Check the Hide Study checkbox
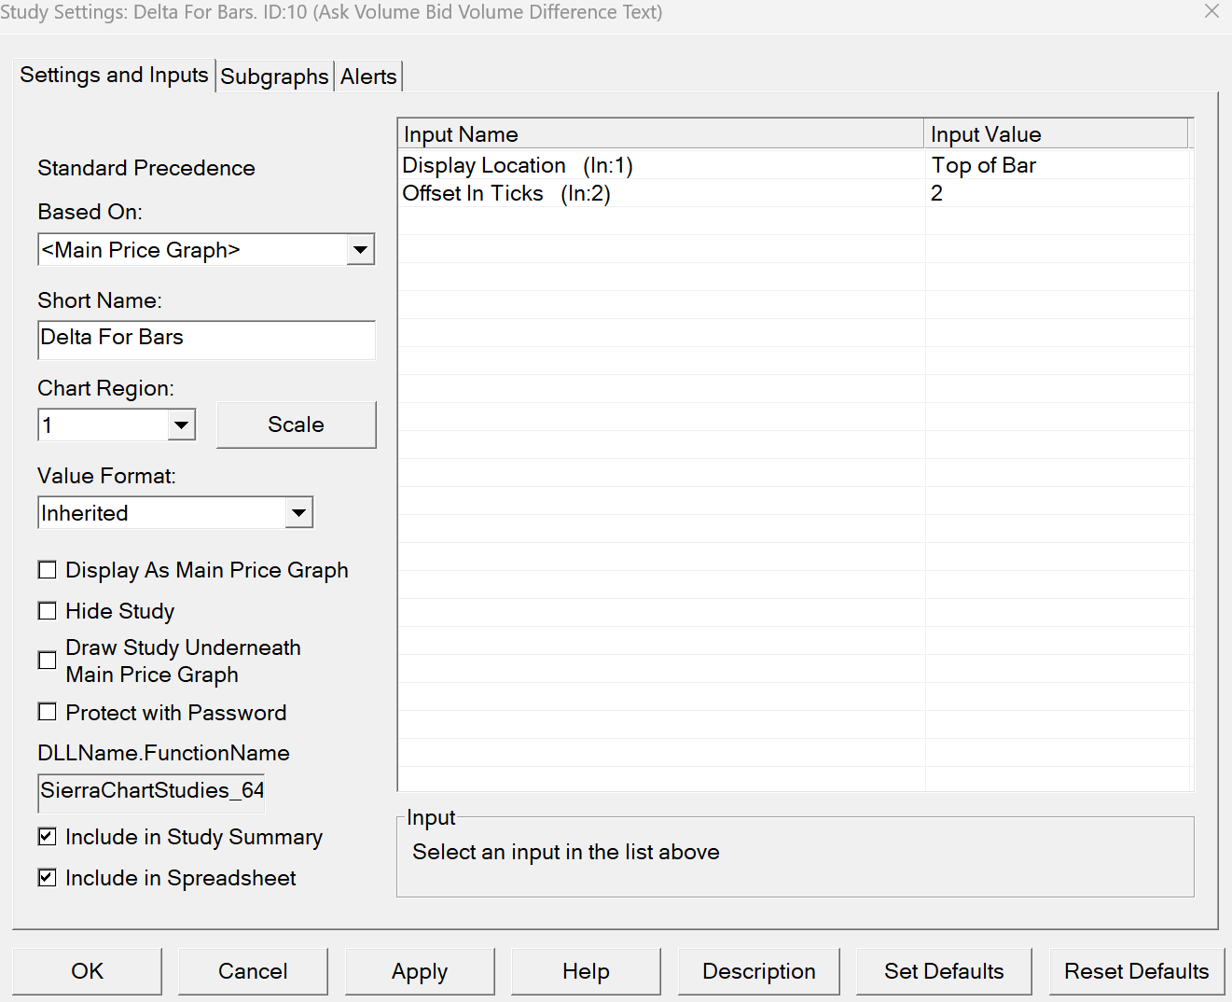1232x1002 pixels. click(48, 611)
